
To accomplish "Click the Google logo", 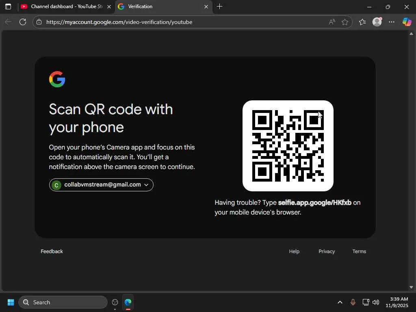I will tap(57, 79).
